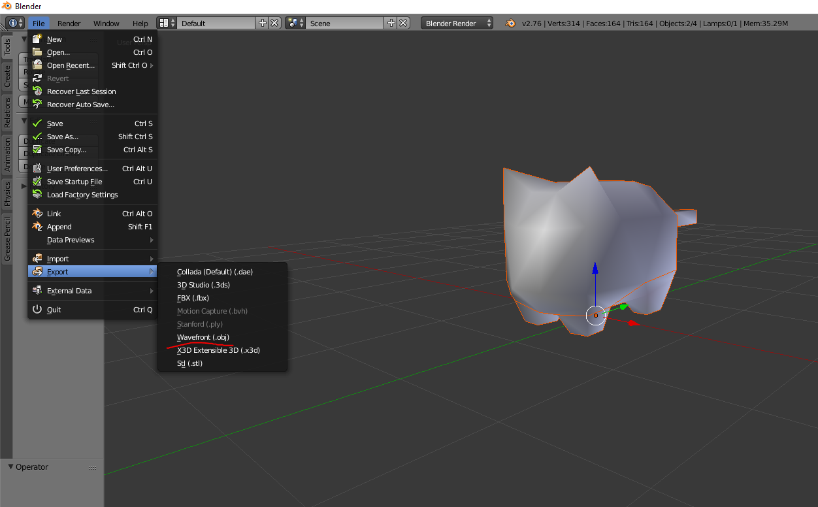Open the Render menu
This screenshot has height=507, width=818.
click(69, 23)
